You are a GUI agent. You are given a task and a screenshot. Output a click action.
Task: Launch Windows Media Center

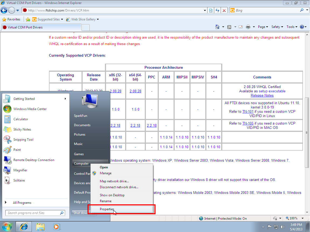35,109
